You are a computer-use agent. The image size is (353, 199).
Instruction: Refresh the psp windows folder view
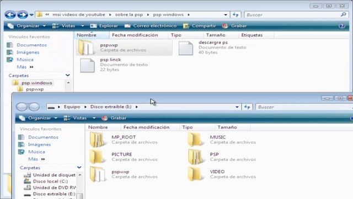click(x=236, y=15)
